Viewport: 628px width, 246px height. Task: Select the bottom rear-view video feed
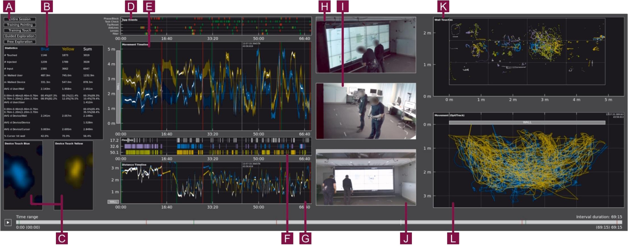pyautogui.click(x=366, y=177)
